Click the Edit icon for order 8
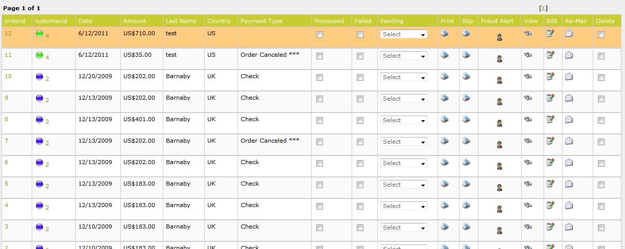Viewport: 625px width, 249px height. pyautogui.click(x=550, y=119)
